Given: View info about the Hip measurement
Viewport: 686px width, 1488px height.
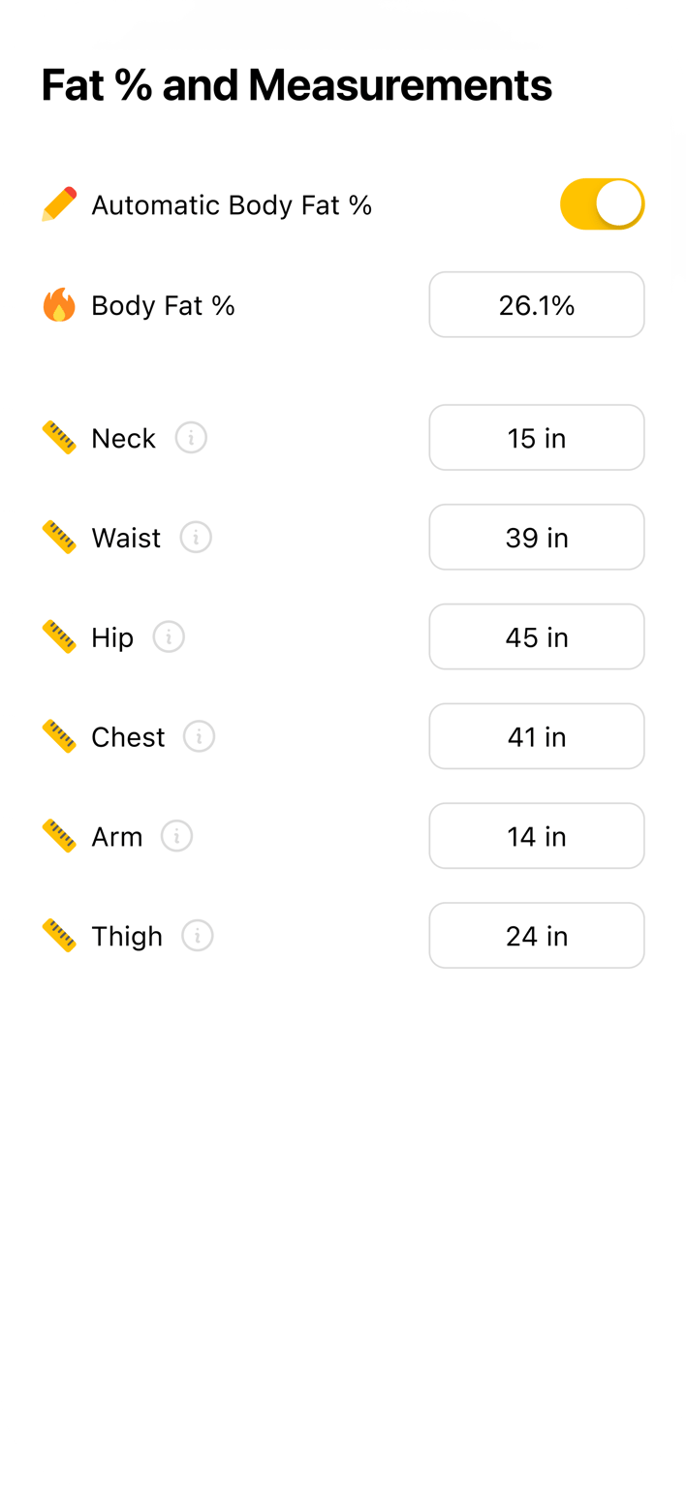Looking at the screenshot, I should click(169, 636).
